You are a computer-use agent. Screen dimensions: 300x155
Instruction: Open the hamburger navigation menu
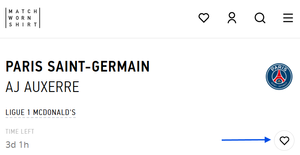pyautogui.click(x=288, y=18)
